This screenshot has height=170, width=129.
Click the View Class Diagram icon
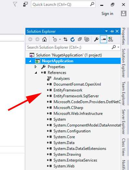[111, 39]
